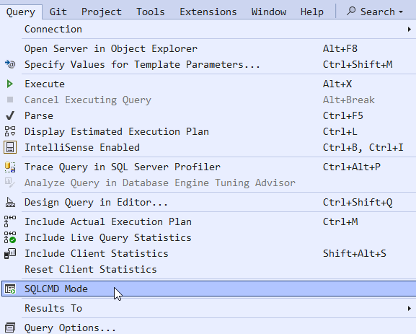Click the SQLCMD Mode icon
Image resolution: width=416 pixels, height=334 pixels.
(x=10, y=289)
